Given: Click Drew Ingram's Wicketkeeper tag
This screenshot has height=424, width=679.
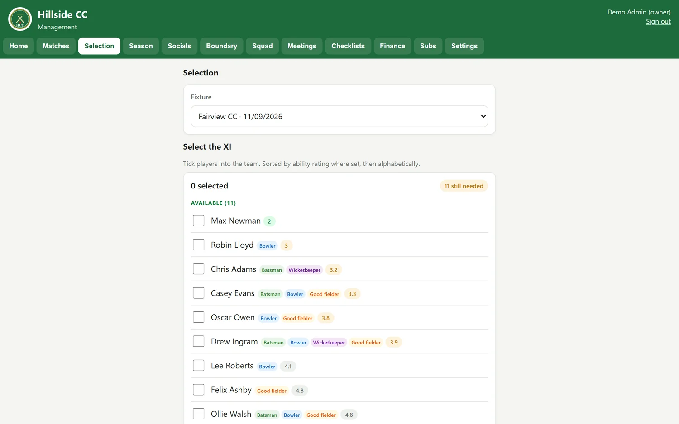Looking at the screenshot, I should pos(329,343).
